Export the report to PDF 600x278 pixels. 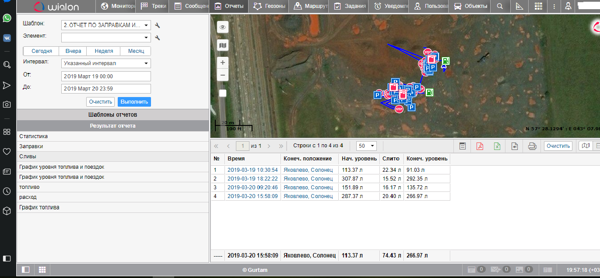coord(480,146)
